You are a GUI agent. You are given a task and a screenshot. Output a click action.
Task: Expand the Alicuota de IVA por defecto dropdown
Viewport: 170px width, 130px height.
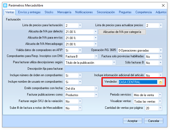click(x=95, y=32)
